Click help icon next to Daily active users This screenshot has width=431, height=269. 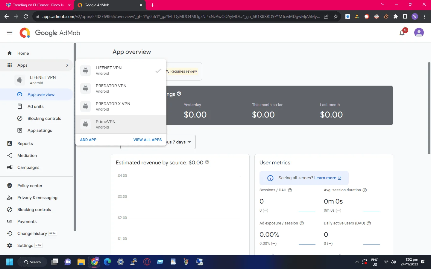(369, 223)
